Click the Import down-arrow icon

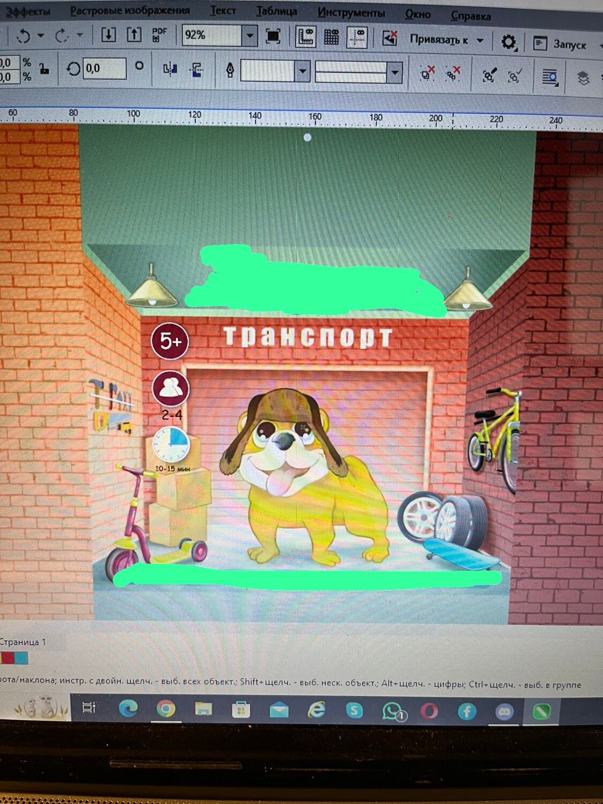click(108, 35)
